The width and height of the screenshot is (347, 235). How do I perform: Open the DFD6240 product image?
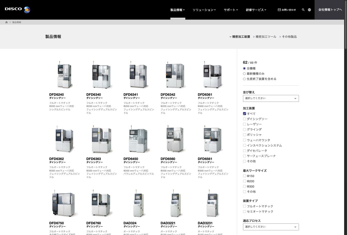click(65, 75)
